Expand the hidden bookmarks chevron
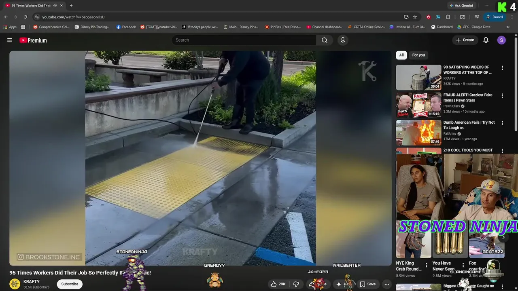The image size is (518, 291). tap(508, 27)
